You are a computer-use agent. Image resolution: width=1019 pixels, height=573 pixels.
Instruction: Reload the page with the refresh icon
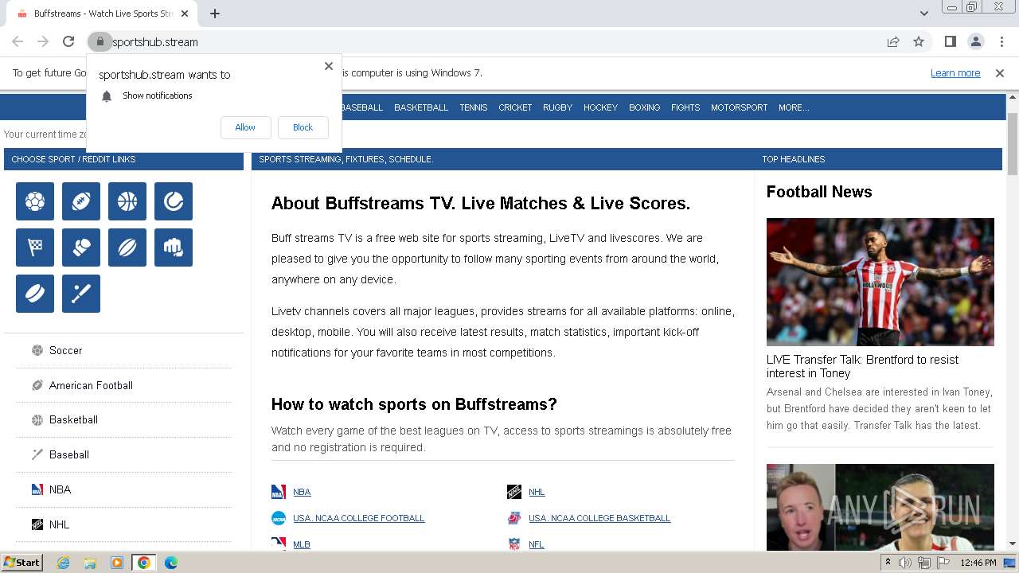pyautogui.click(x=68, y=41)
